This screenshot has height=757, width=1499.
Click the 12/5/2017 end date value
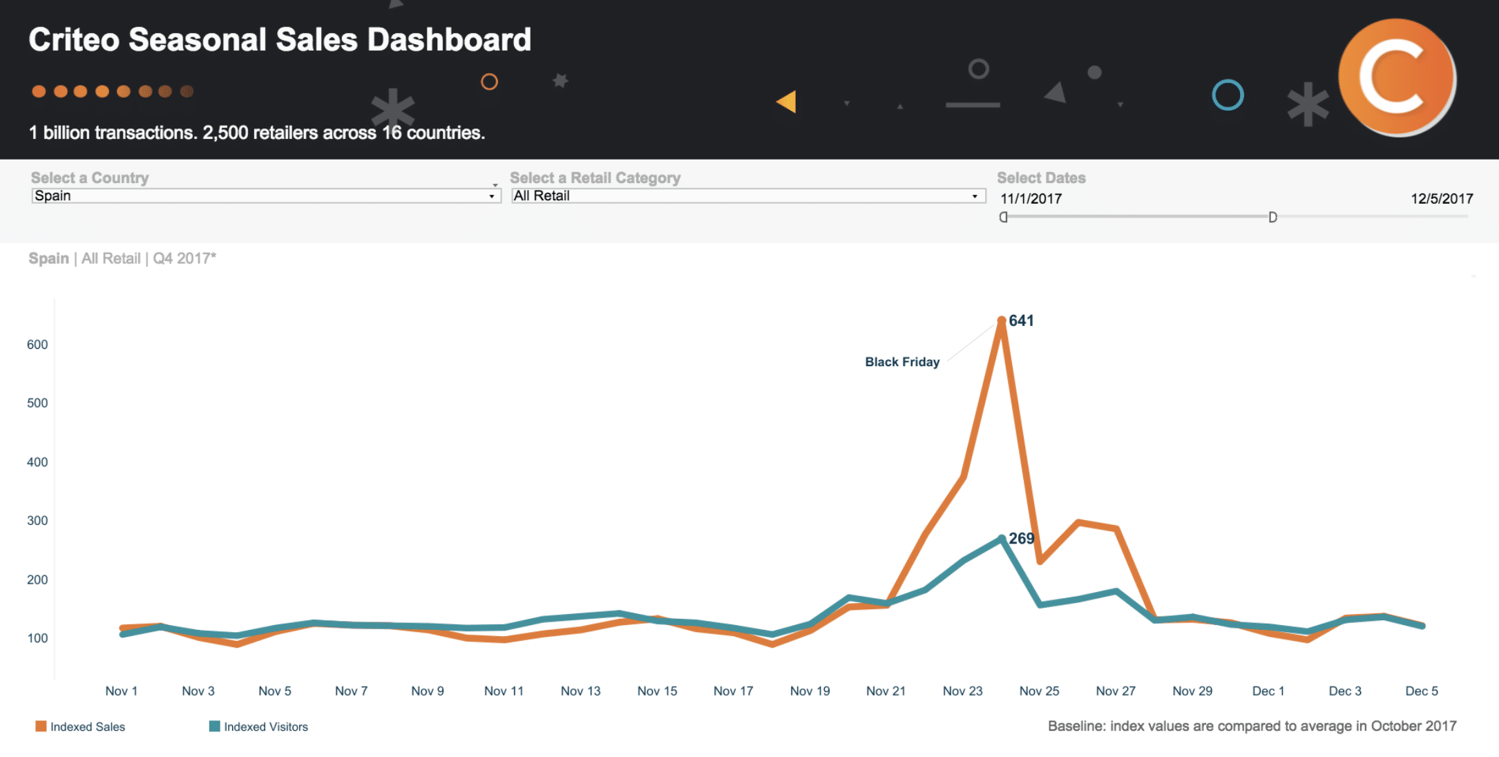pos(1442,199)
